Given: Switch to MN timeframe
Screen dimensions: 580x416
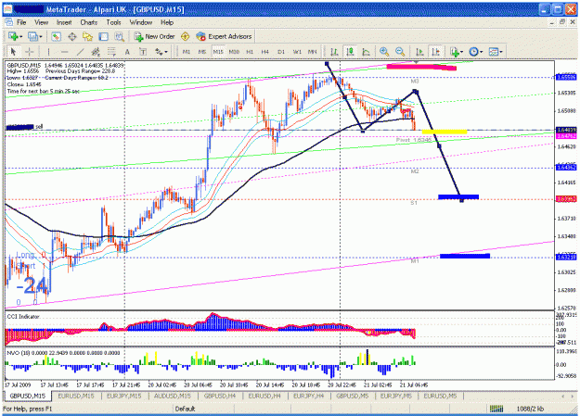Looking at the screenshot, I should pos(313,52).
